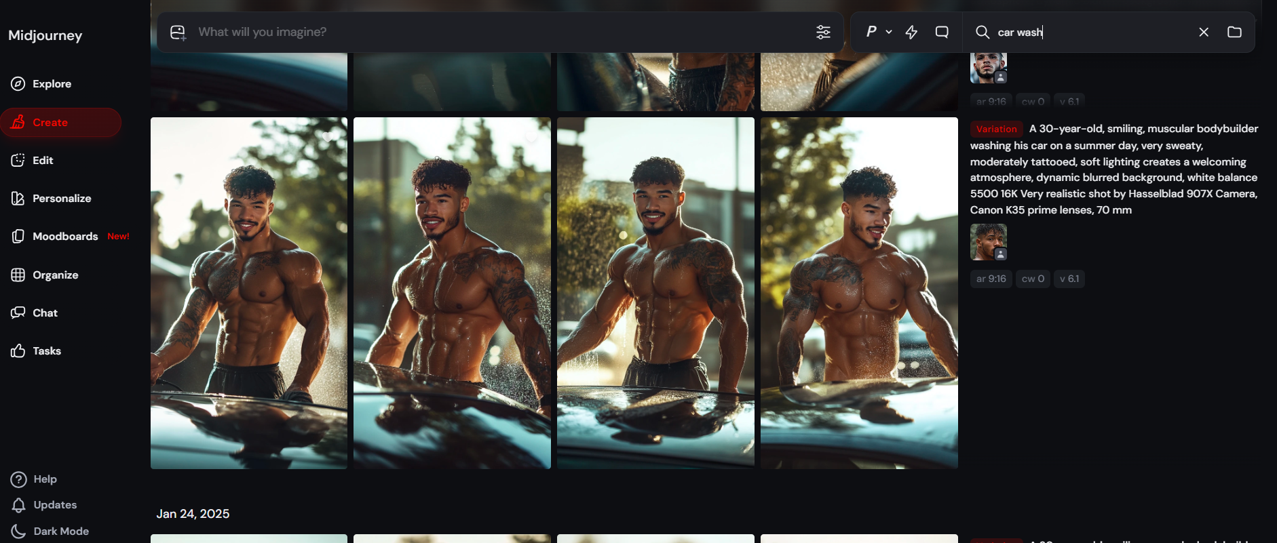Check Updates via the bell icon
Image resolution: width=1277 pixels, height=543 pixels.
pyautogui.click(x=44, y=505)
